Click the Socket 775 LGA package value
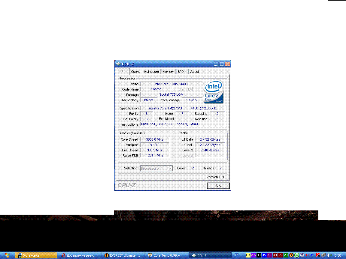346x259 pixels. click(x=171, y=94)
